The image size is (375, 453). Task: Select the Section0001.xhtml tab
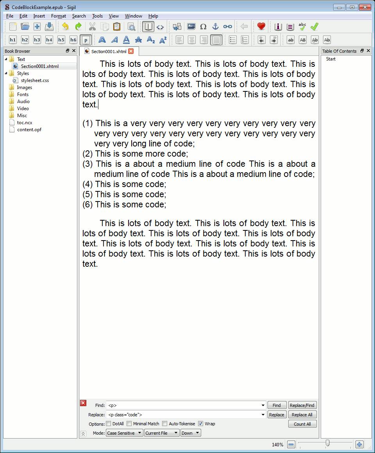click(109, 52)
